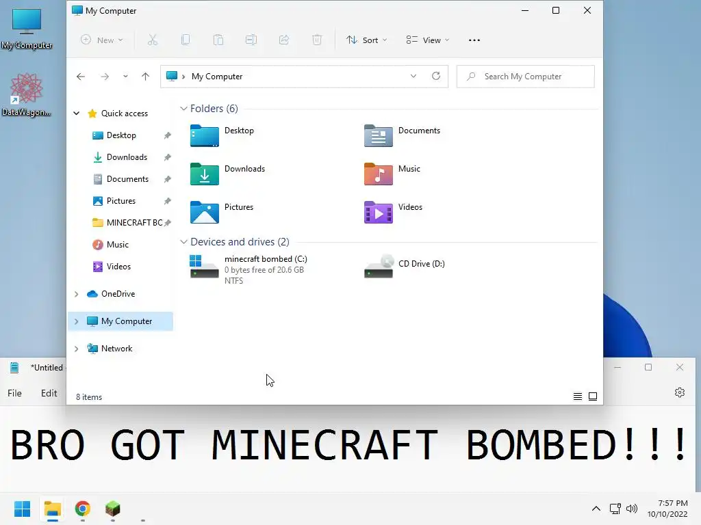Unpin Desktop via its pin icon
This screenshot has height=525, width=701.
point(167,135)
